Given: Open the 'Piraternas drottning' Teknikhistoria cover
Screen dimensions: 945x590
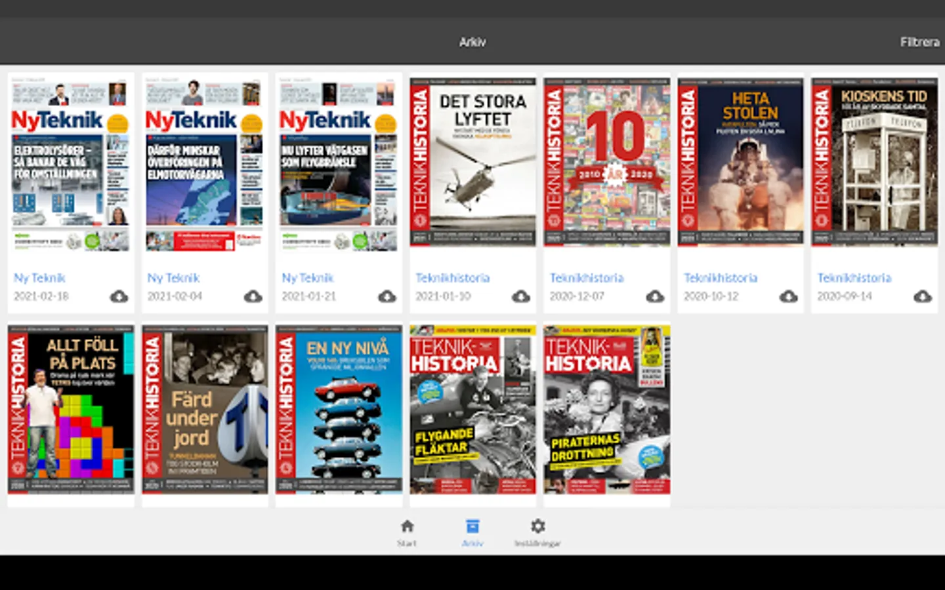Looking at the screenshot, I should (607, 410).
